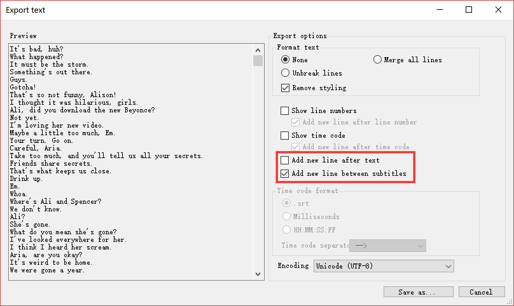This screenshot has height=306, width=514.
Task: Check Add new line after text
Action: [x=285, y=160]
